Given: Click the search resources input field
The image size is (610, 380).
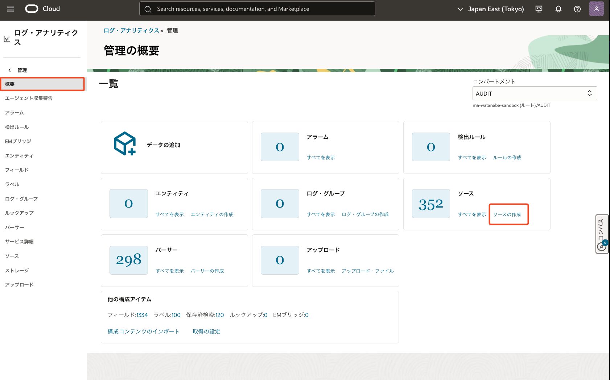Looking at the screenshot, I should coord(257,9).
